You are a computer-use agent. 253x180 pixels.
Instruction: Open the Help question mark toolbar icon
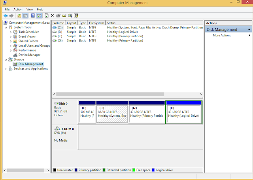click(33, 16)
